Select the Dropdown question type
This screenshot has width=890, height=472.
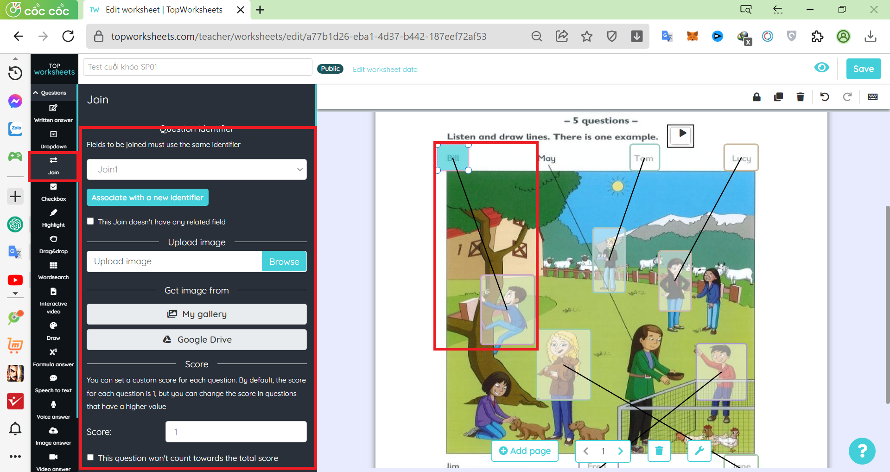[53, 140]
